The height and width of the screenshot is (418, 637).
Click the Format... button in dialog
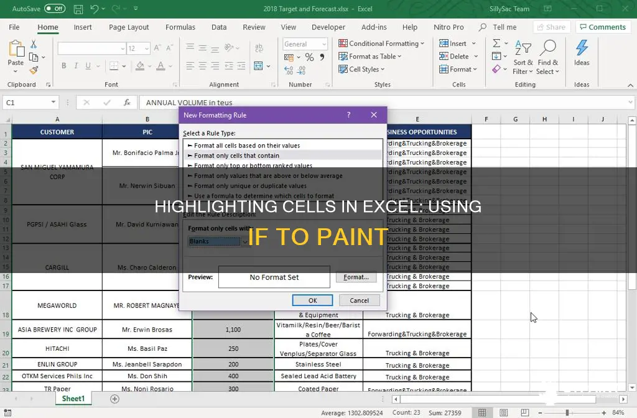pos(356,277)
